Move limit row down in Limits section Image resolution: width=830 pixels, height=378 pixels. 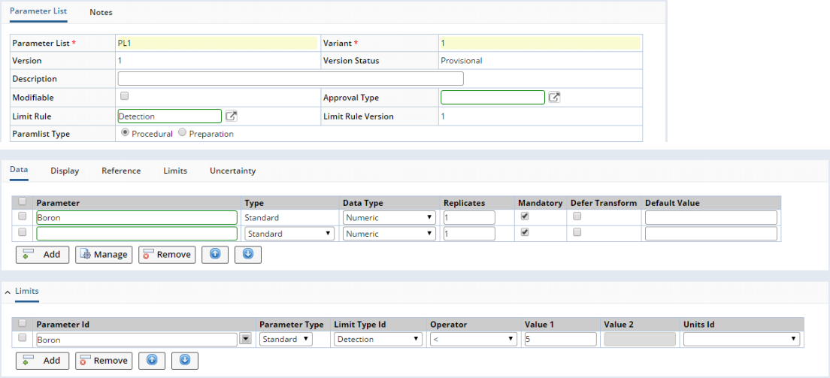coord(185,360)
